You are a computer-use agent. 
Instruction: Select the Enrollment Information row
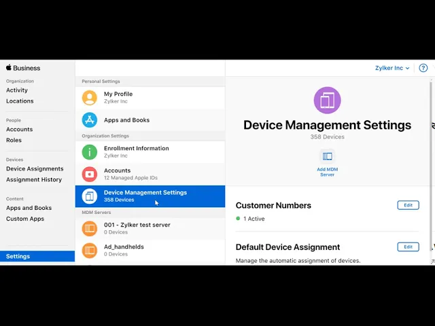click(x=150, y=152)
